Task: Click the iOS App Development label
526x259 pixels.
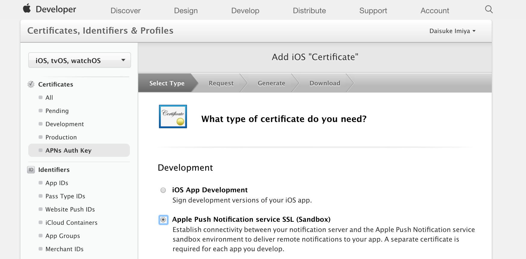Action: tap(210, 190)
